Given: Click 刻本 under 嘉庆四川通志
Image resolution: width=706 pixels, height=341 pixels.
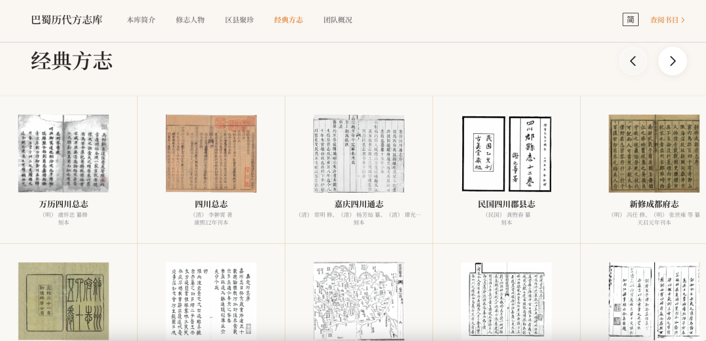Looking at the screenshot, I should point(359,222).
